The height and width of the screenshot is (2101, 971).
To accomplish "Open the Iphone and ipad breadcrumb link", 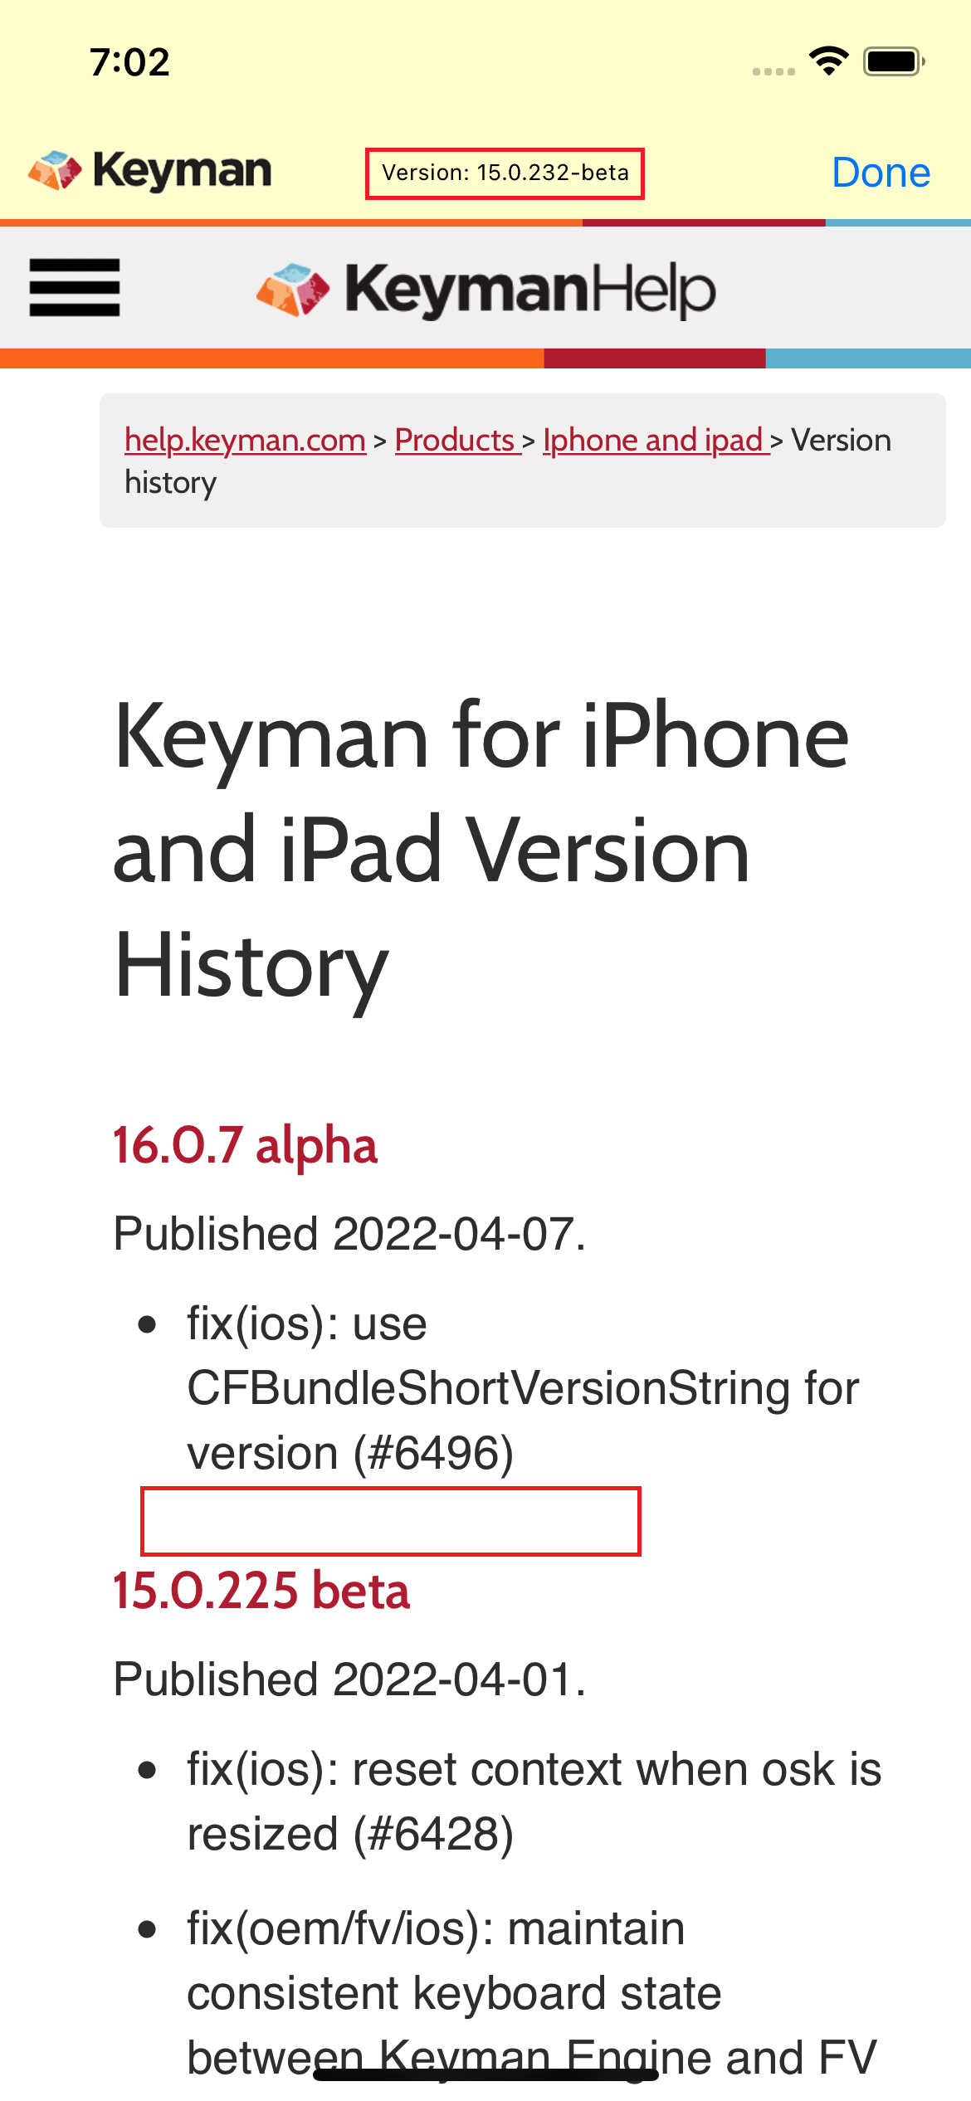I will [652, 440].
